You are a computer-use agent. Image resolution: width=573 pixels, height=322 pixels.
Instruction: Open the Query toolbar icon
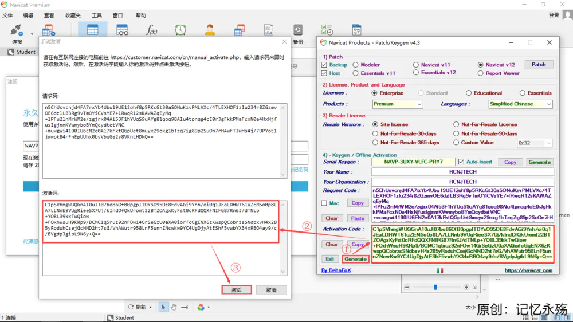pos(240,30)
